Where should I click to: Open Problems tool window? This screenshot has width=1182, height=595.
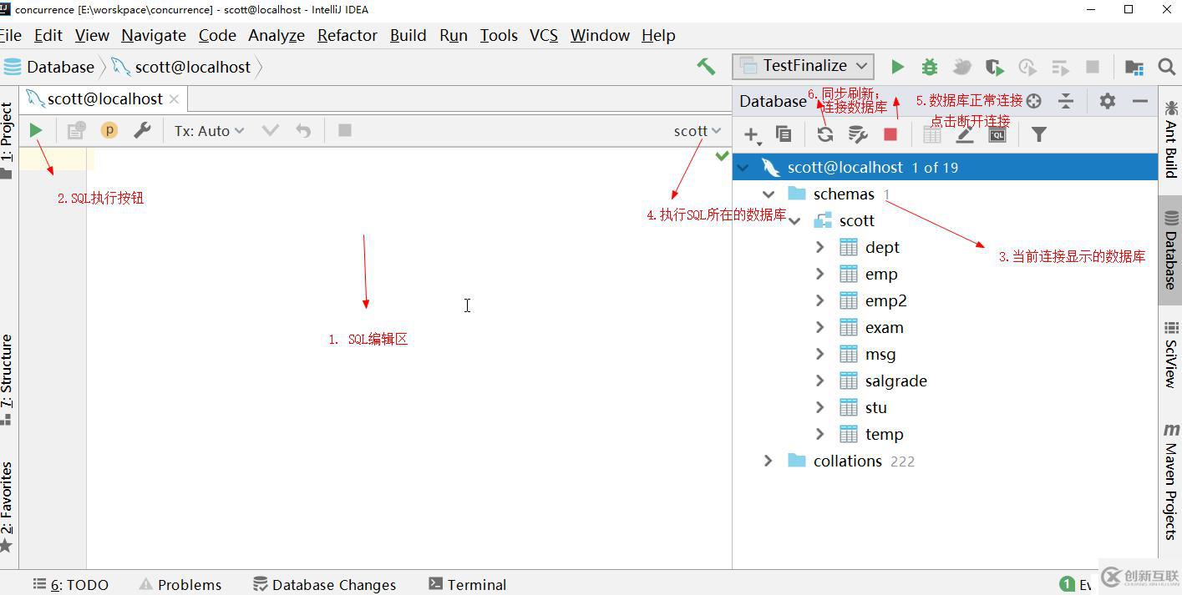[180, 585]
